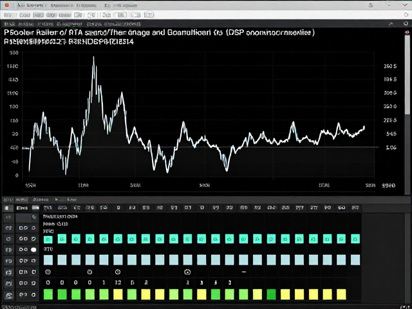Click the bottom-most icon in the left track column
Viewport: 412px width, 309px height.
[8, 295]
